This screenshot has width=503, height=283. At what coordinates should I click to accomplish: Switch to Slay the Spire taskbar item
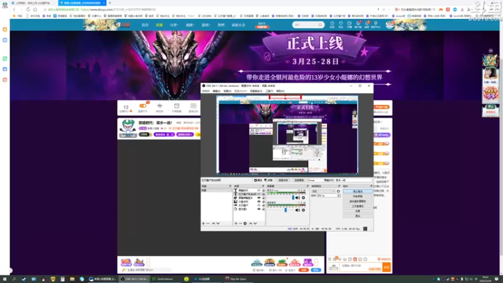236,279
